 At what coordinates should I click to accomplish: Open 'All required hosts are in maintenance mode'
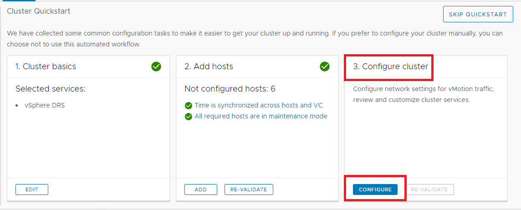point(261,116)
